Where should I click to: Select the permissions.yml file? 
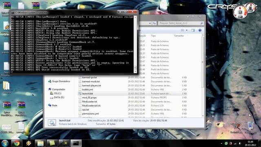(x=91, y=114)
